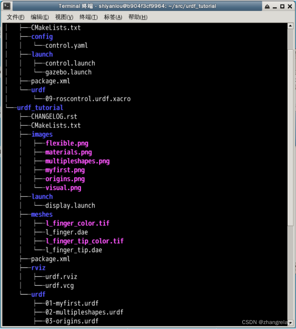The image size is (296, 329).
Task: Open the 终端(T) menu
Action: (89, 17)
